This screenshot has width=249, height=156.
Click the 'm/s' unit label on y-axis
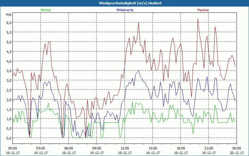(x=9, y=14)
